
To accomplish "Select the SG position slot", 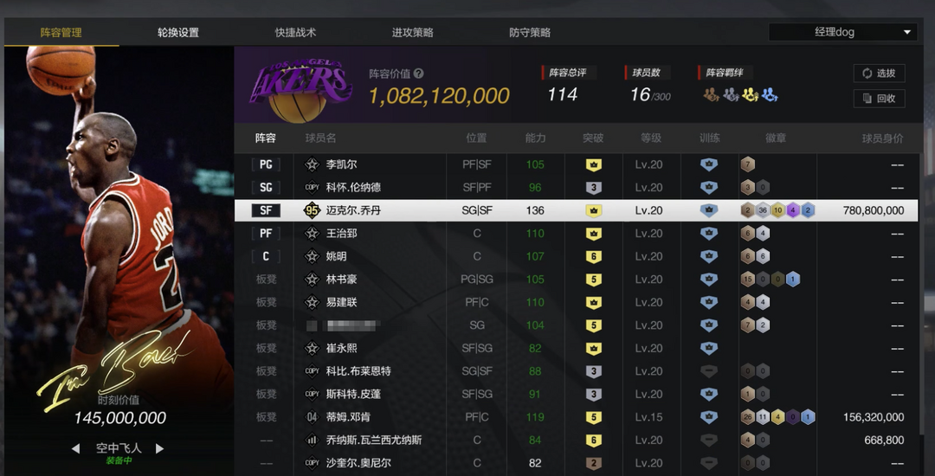I will point(266,187).
